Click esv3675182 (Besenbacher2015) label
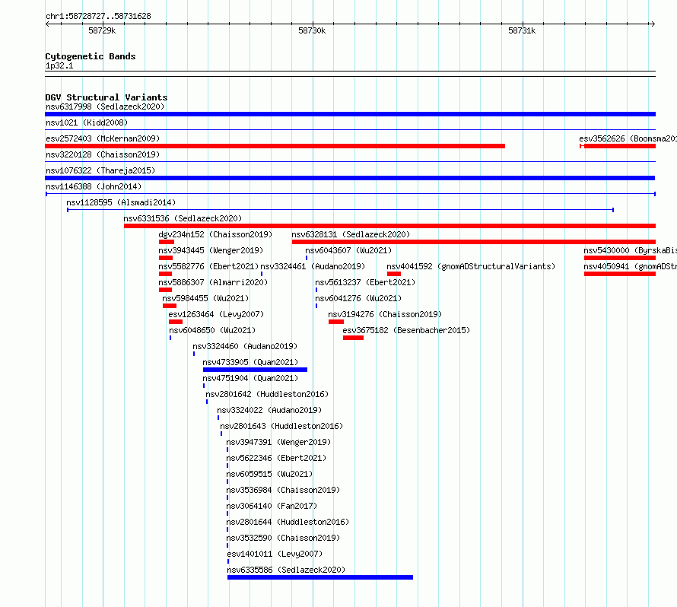Image resolution: width=677 pixels, height=607 pixels. click(x=406, y=330)
